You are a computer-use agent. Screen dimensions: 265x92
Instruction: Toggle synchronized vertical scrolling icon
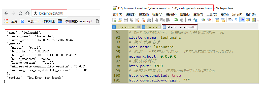pos(217,20)
